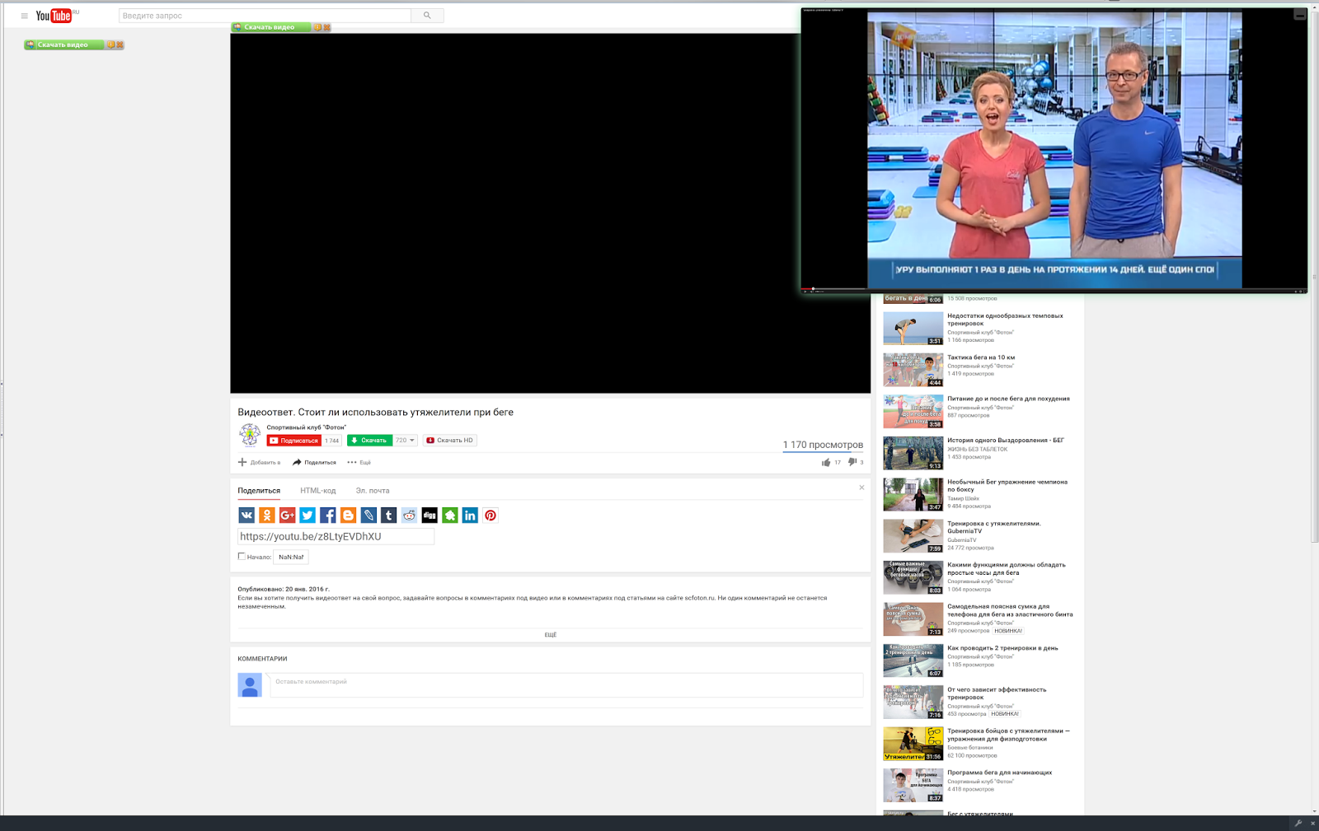Viewport: 1319px width, 831px height.
Task: Click the warning icon on the download bar above player
Action: tap(317, 27)
